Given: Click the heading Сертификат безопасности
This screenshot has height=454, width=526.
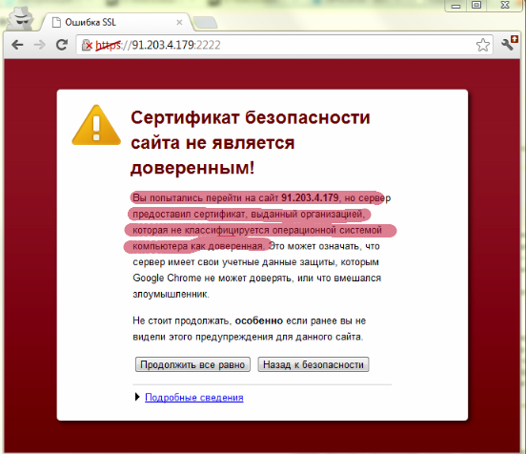Looking at the screenshot, I should pyautogui.click(x=251, y=117).
